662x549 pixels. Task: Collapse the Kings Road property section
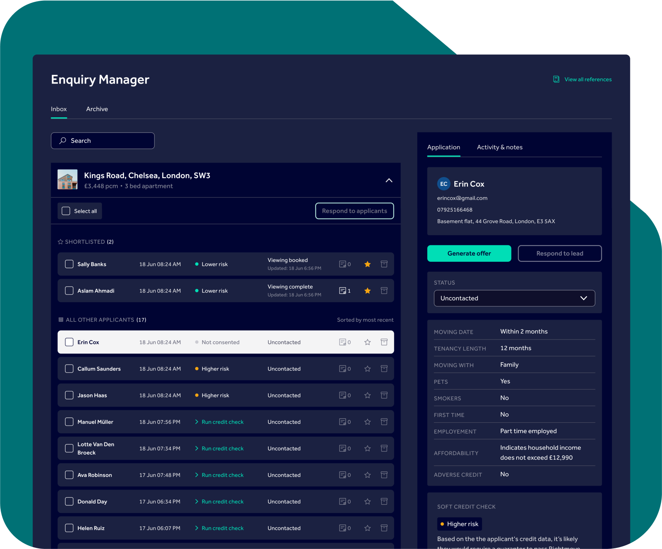389,180
